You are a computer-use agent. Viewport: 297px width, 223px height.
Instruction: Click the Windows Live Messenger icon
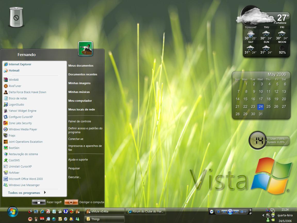pos(6,185)
